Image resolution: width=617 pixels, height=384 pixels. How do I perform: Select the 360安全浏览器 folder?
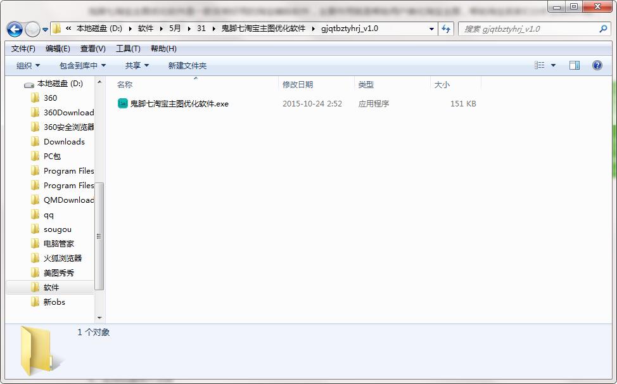(x=69, y=127)
